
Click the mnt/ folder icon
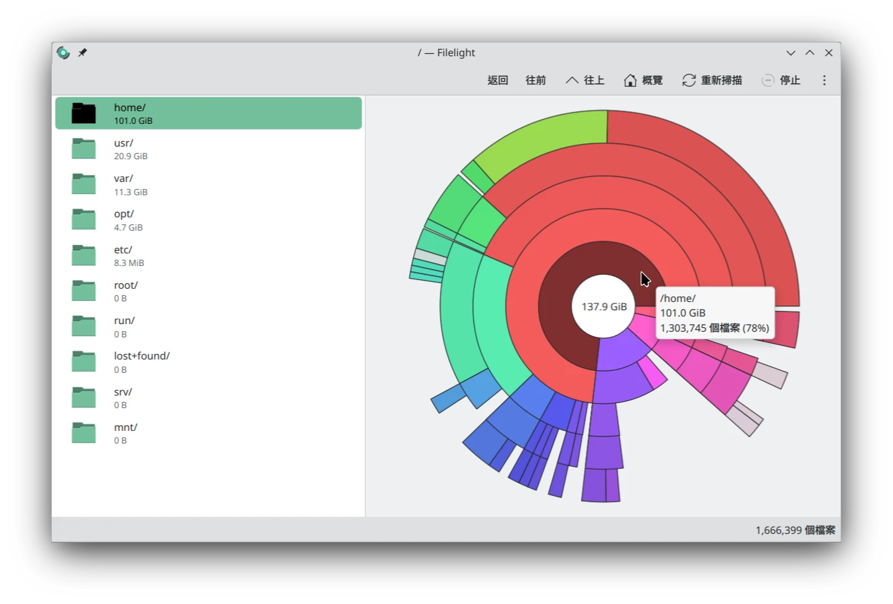click(83, 433)
